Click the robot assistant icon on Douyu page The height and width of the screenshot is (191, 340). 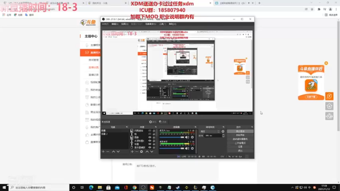coord(329,116)
